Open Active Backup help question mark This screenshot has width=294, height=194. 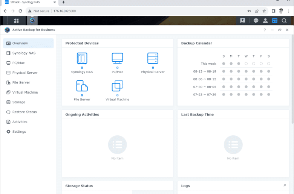(265, 30)
